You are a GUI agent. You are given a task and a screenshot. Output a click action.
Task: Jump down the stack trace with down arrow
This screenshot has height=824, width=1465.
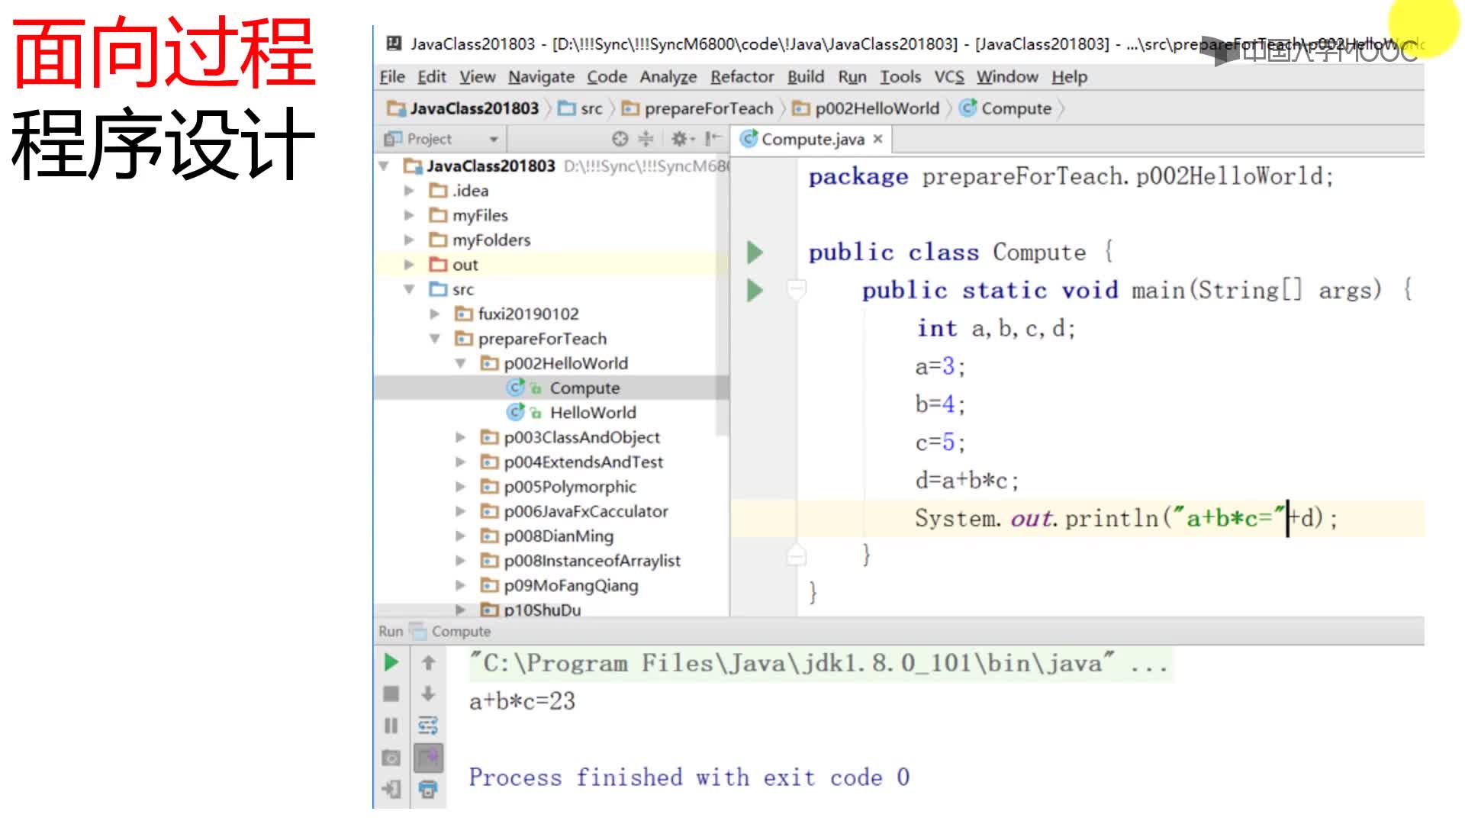(428, 694)
